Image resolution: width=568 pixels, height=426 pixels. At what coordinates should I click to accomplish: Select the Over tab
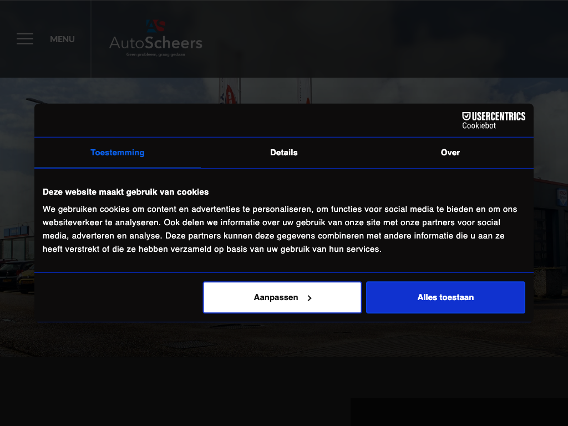450,153
